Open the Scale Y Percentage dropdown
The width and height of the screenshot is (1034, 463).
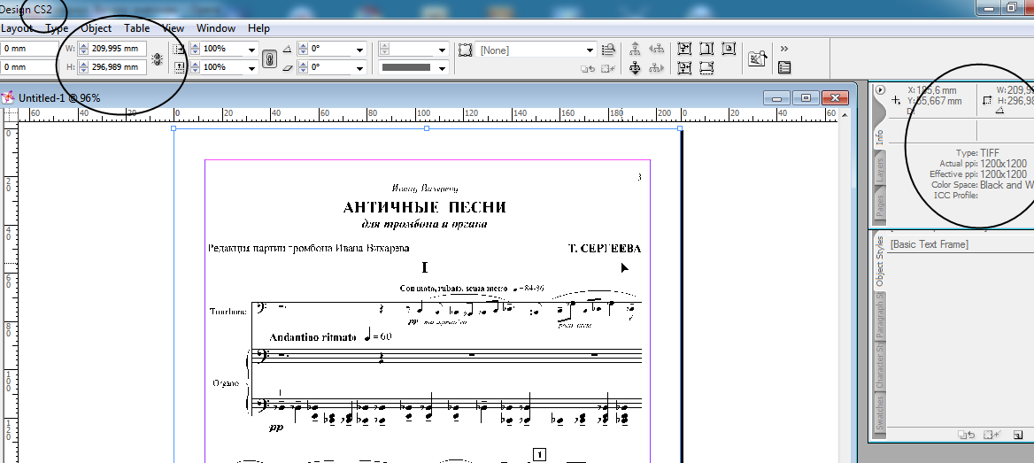[252, 68]
